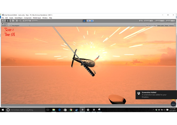Image resolution: width=177 pixels, height=125 pixels.
Task: Toggle Global handle rotation
Action: [34, 21]
